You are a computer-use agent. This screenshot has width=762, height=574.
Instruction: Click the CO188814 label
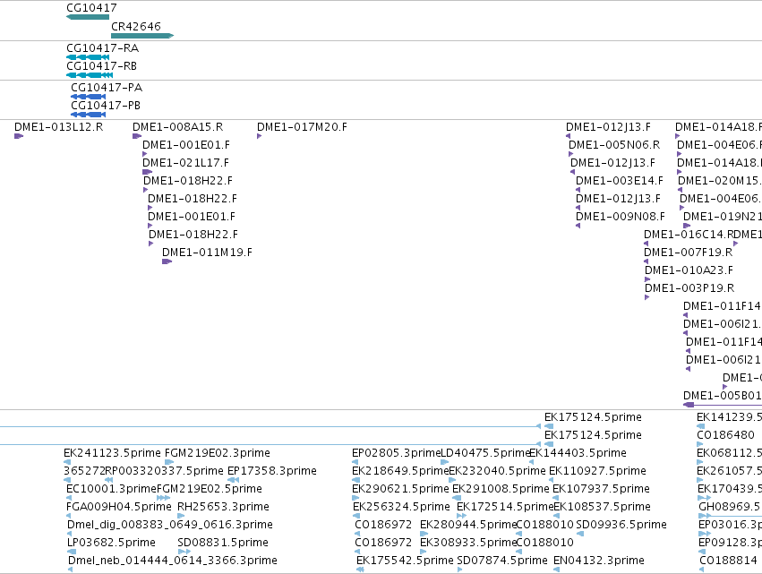728,561
